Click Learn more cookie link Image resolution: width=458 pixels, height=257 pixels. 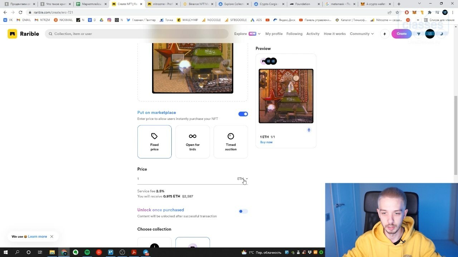(38, 237)
